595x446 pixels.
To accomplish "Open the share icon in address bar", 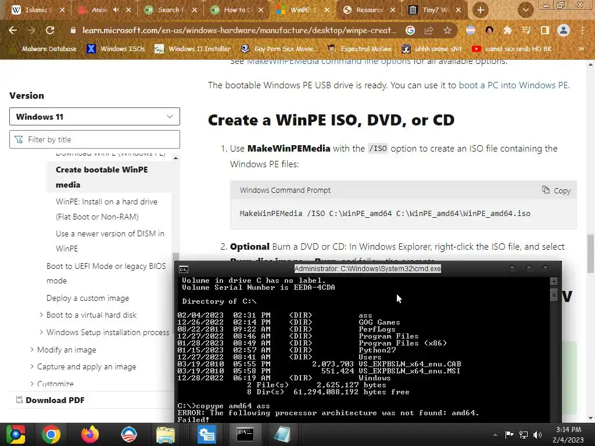I will [x=429, y=30].
